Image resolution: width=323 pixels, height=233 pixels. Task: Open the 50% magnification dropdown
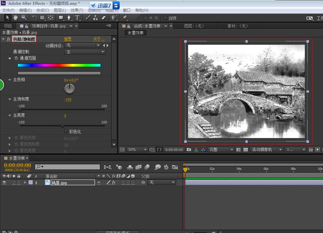tap(137, 150)
